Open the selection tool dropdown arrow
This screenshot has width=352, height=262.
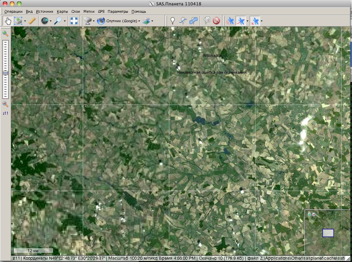[25, 21]
